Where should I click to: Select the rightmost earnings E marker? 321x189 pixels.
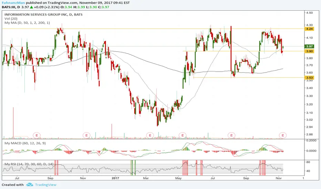(283, 135)
